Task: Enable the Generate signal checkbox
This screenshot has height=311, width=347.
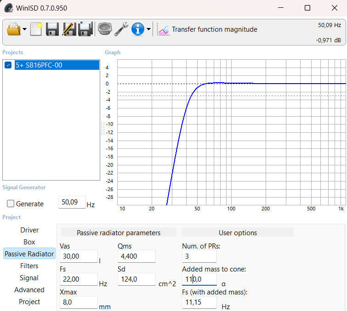Action: point(11,204)
